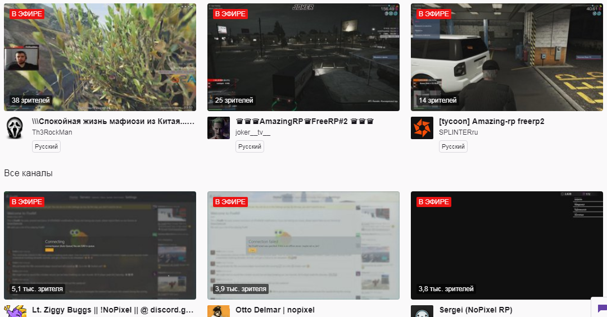Click Lt. Ziggy Buggs channel avatar
Image resolution: width=607 pixels, height=317 pixels.
(15, 311)
